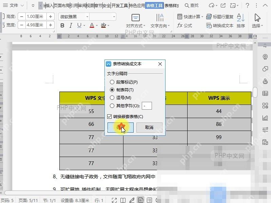
Task: Open the font size dropdown
Action: click(x=114, y=17)
